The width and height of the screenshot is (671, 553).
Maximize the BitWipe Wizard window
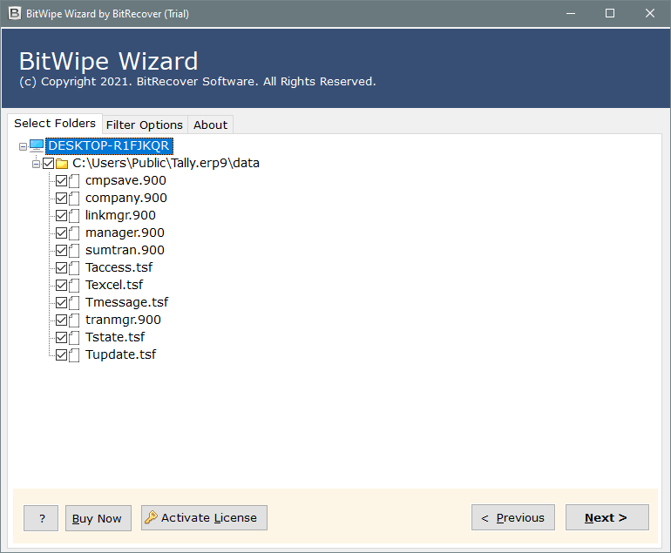[610, 14]
